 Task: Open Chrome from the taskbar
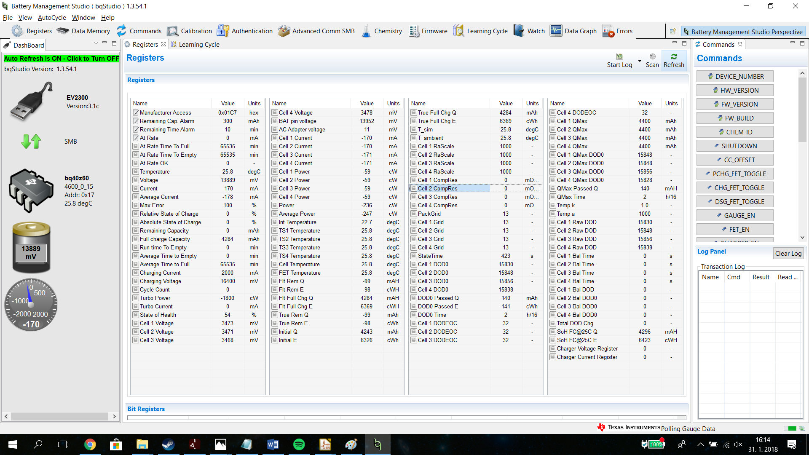[90, 444]
